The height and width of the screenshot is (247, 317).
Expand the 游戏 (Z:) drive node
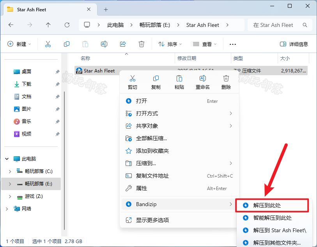tap(10, 196)
